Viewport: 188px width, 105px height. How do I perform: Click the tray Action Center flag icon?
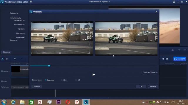161,102
